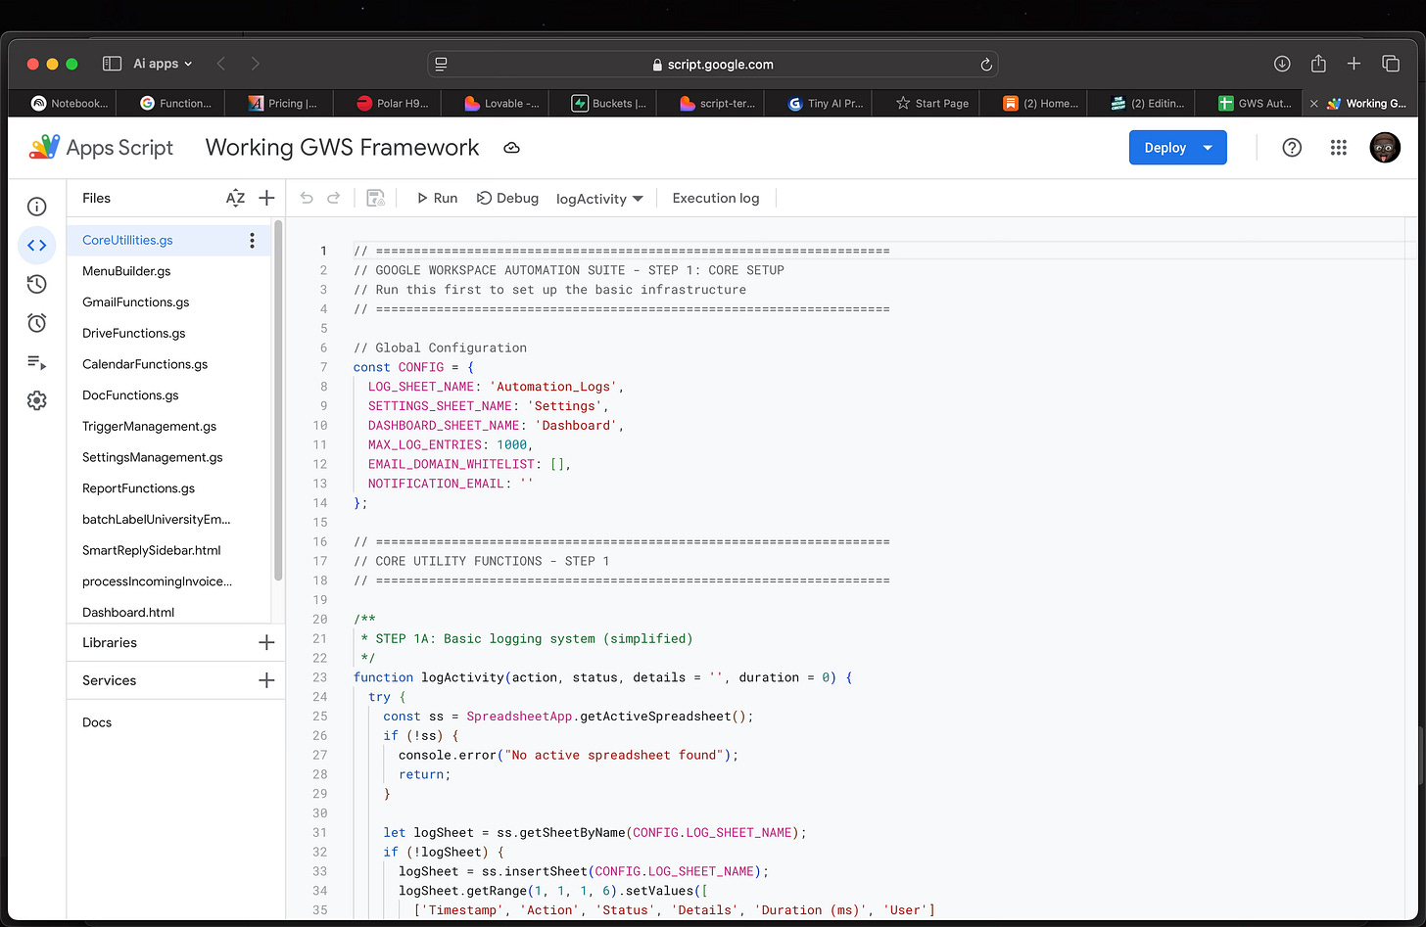The height and width of the screenshot is (927, 1426).
Task: Undo the last edit
Action: [x=307, y=198]
